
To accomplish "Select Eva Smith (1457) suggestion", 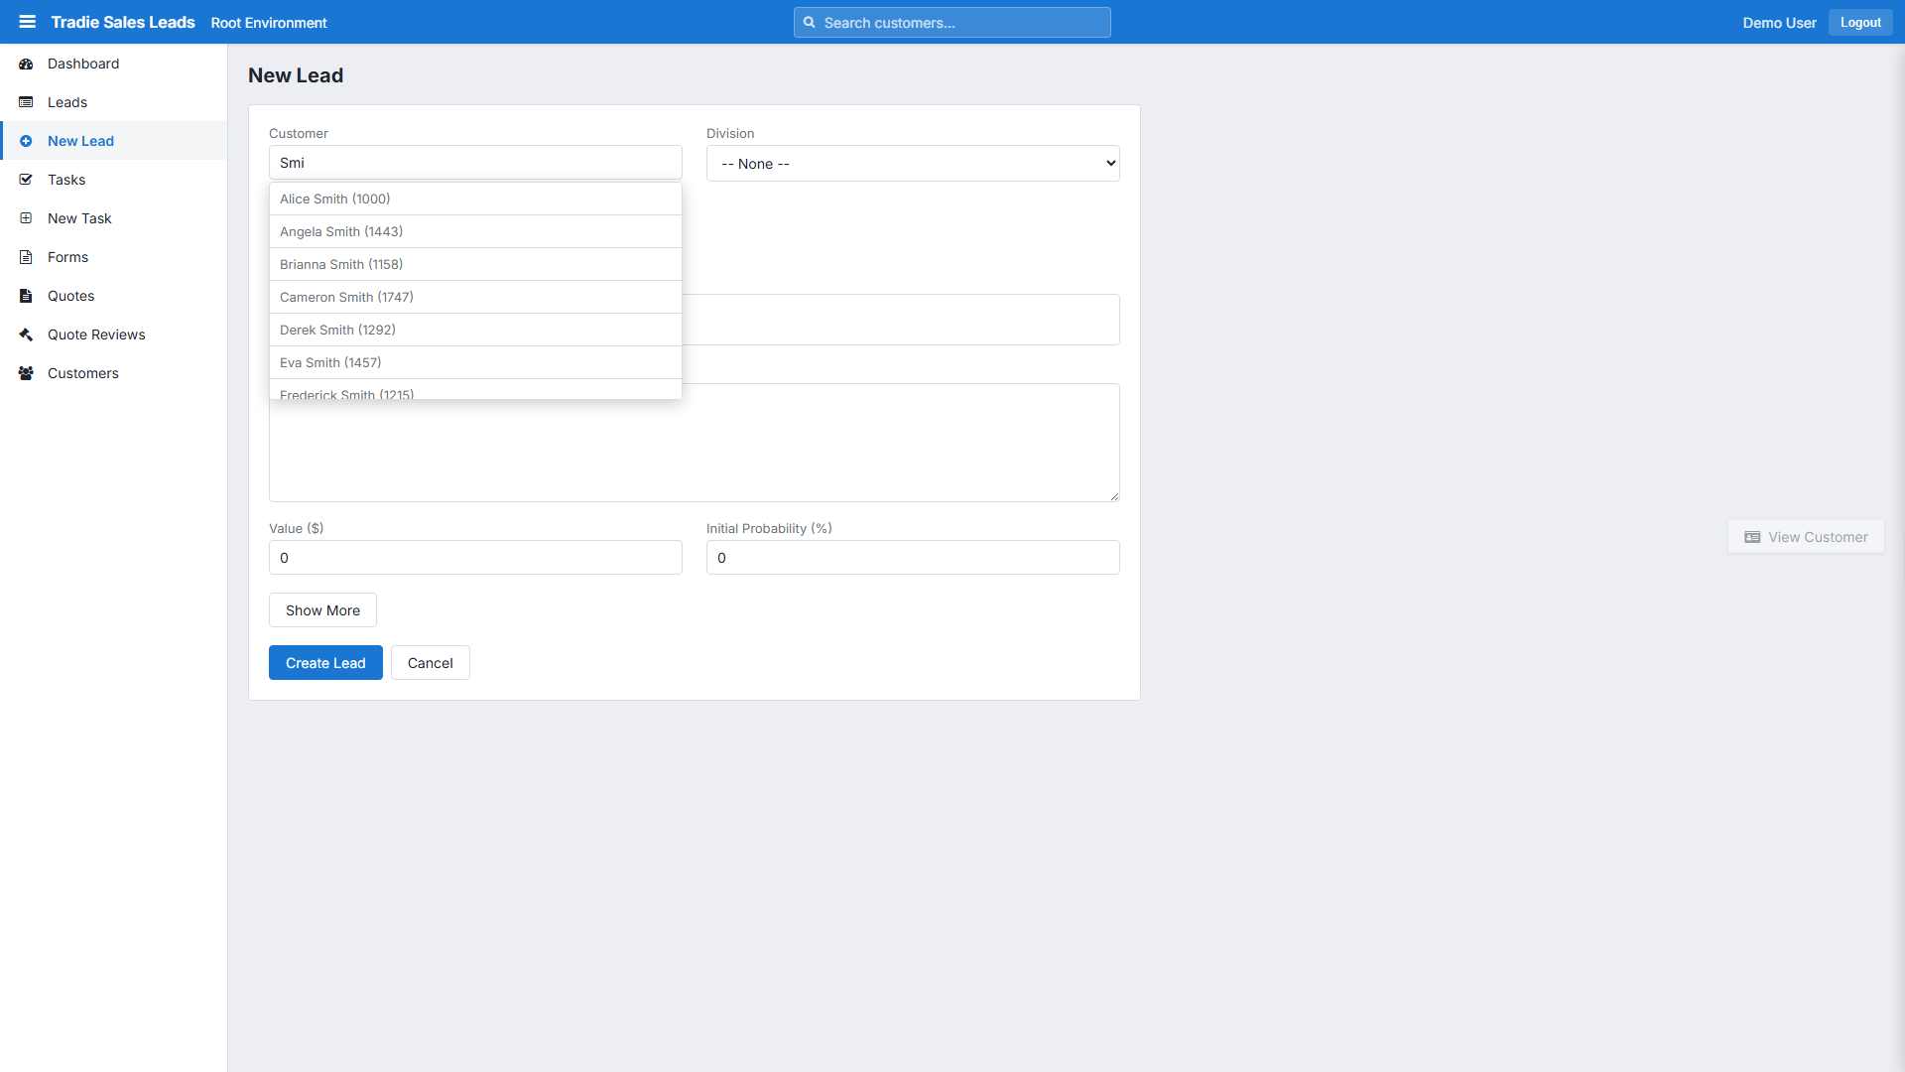I will tap(475, 362).
